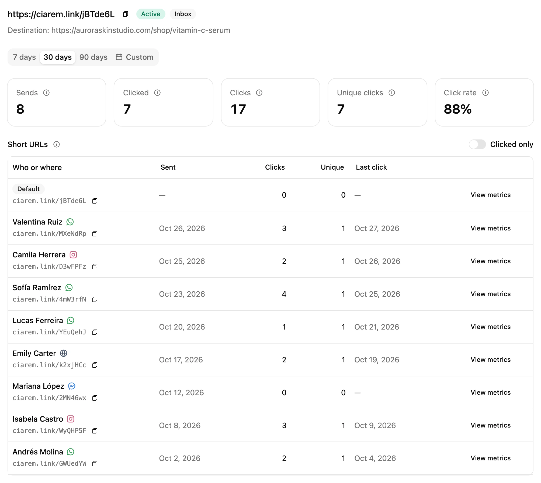Image resolution: width=541 pixels, height=483 pixels.
Task: Click Isabela Castro name
Action: [x=38, y=419]
